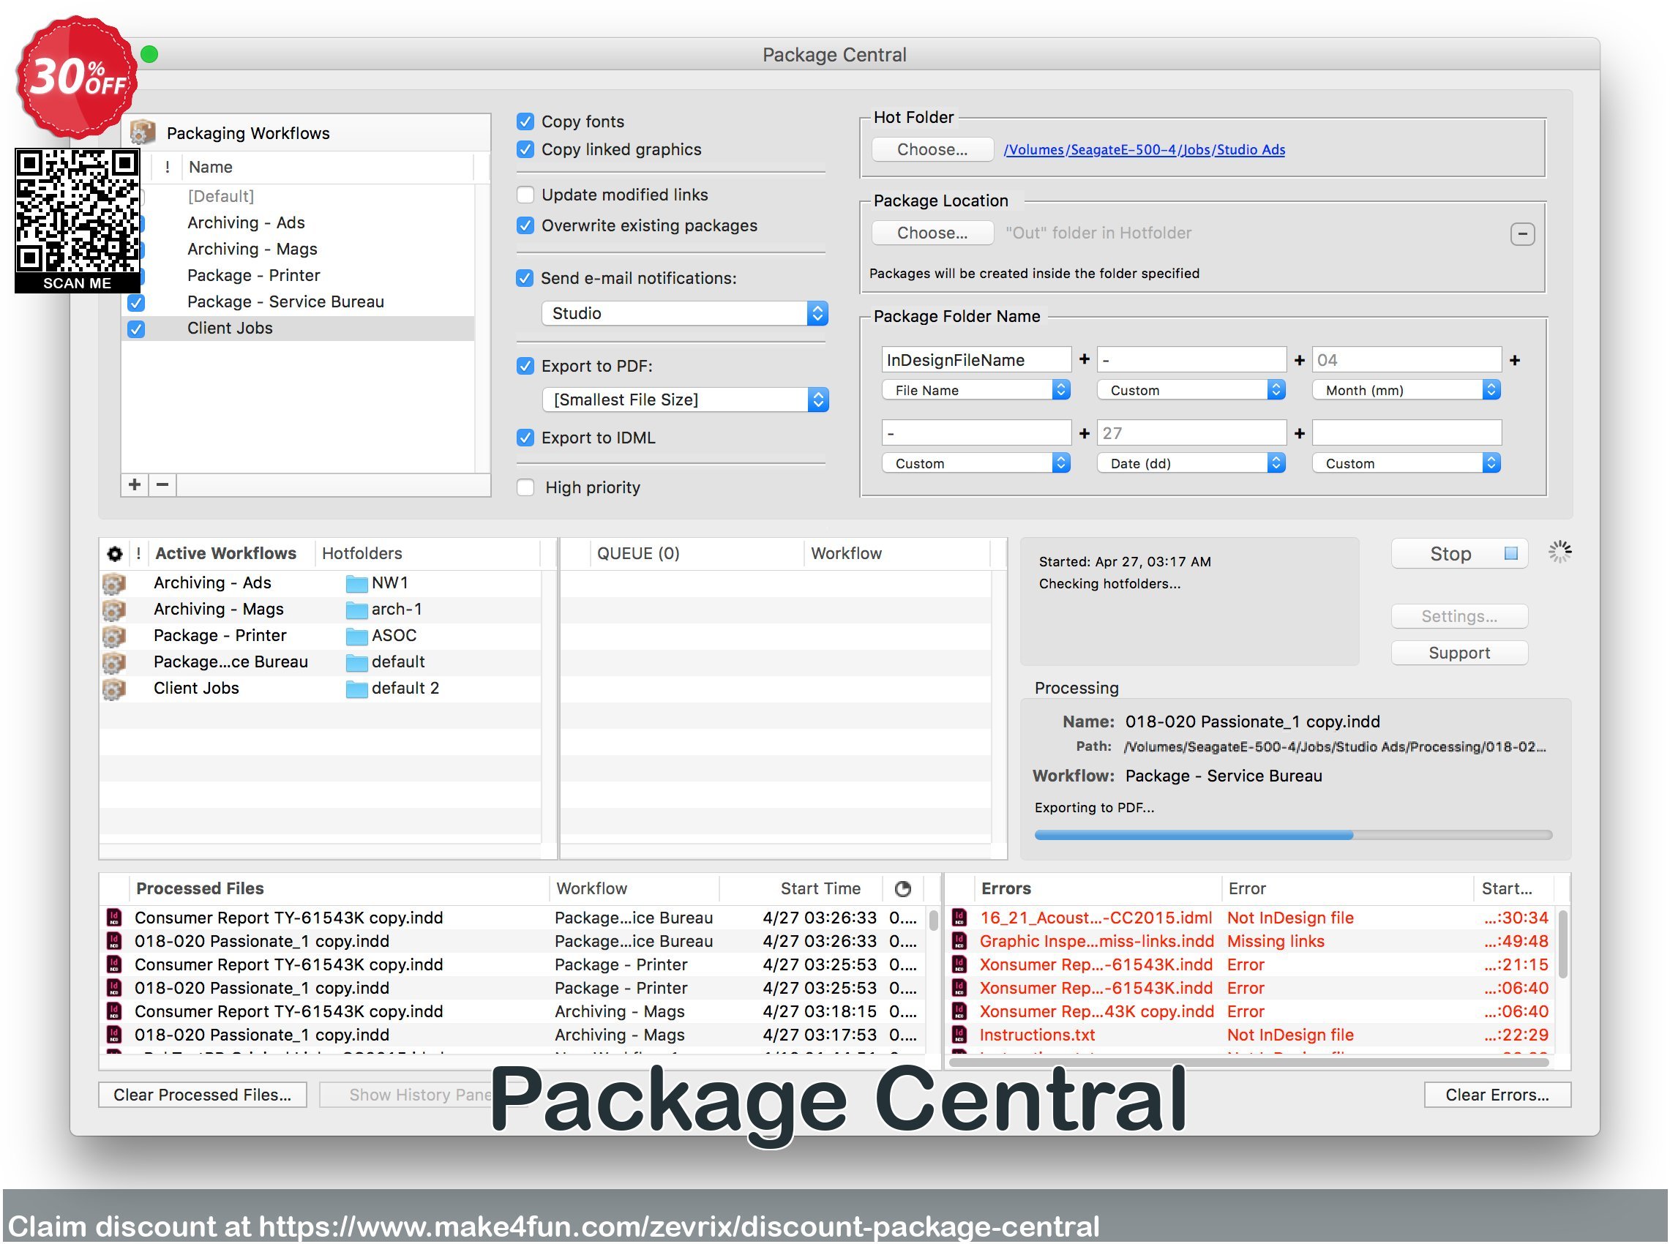Add a new packaging workflow with plus button
Image resolution: width=1670 pixels, height=1244 pixels.
pos(135,485)
